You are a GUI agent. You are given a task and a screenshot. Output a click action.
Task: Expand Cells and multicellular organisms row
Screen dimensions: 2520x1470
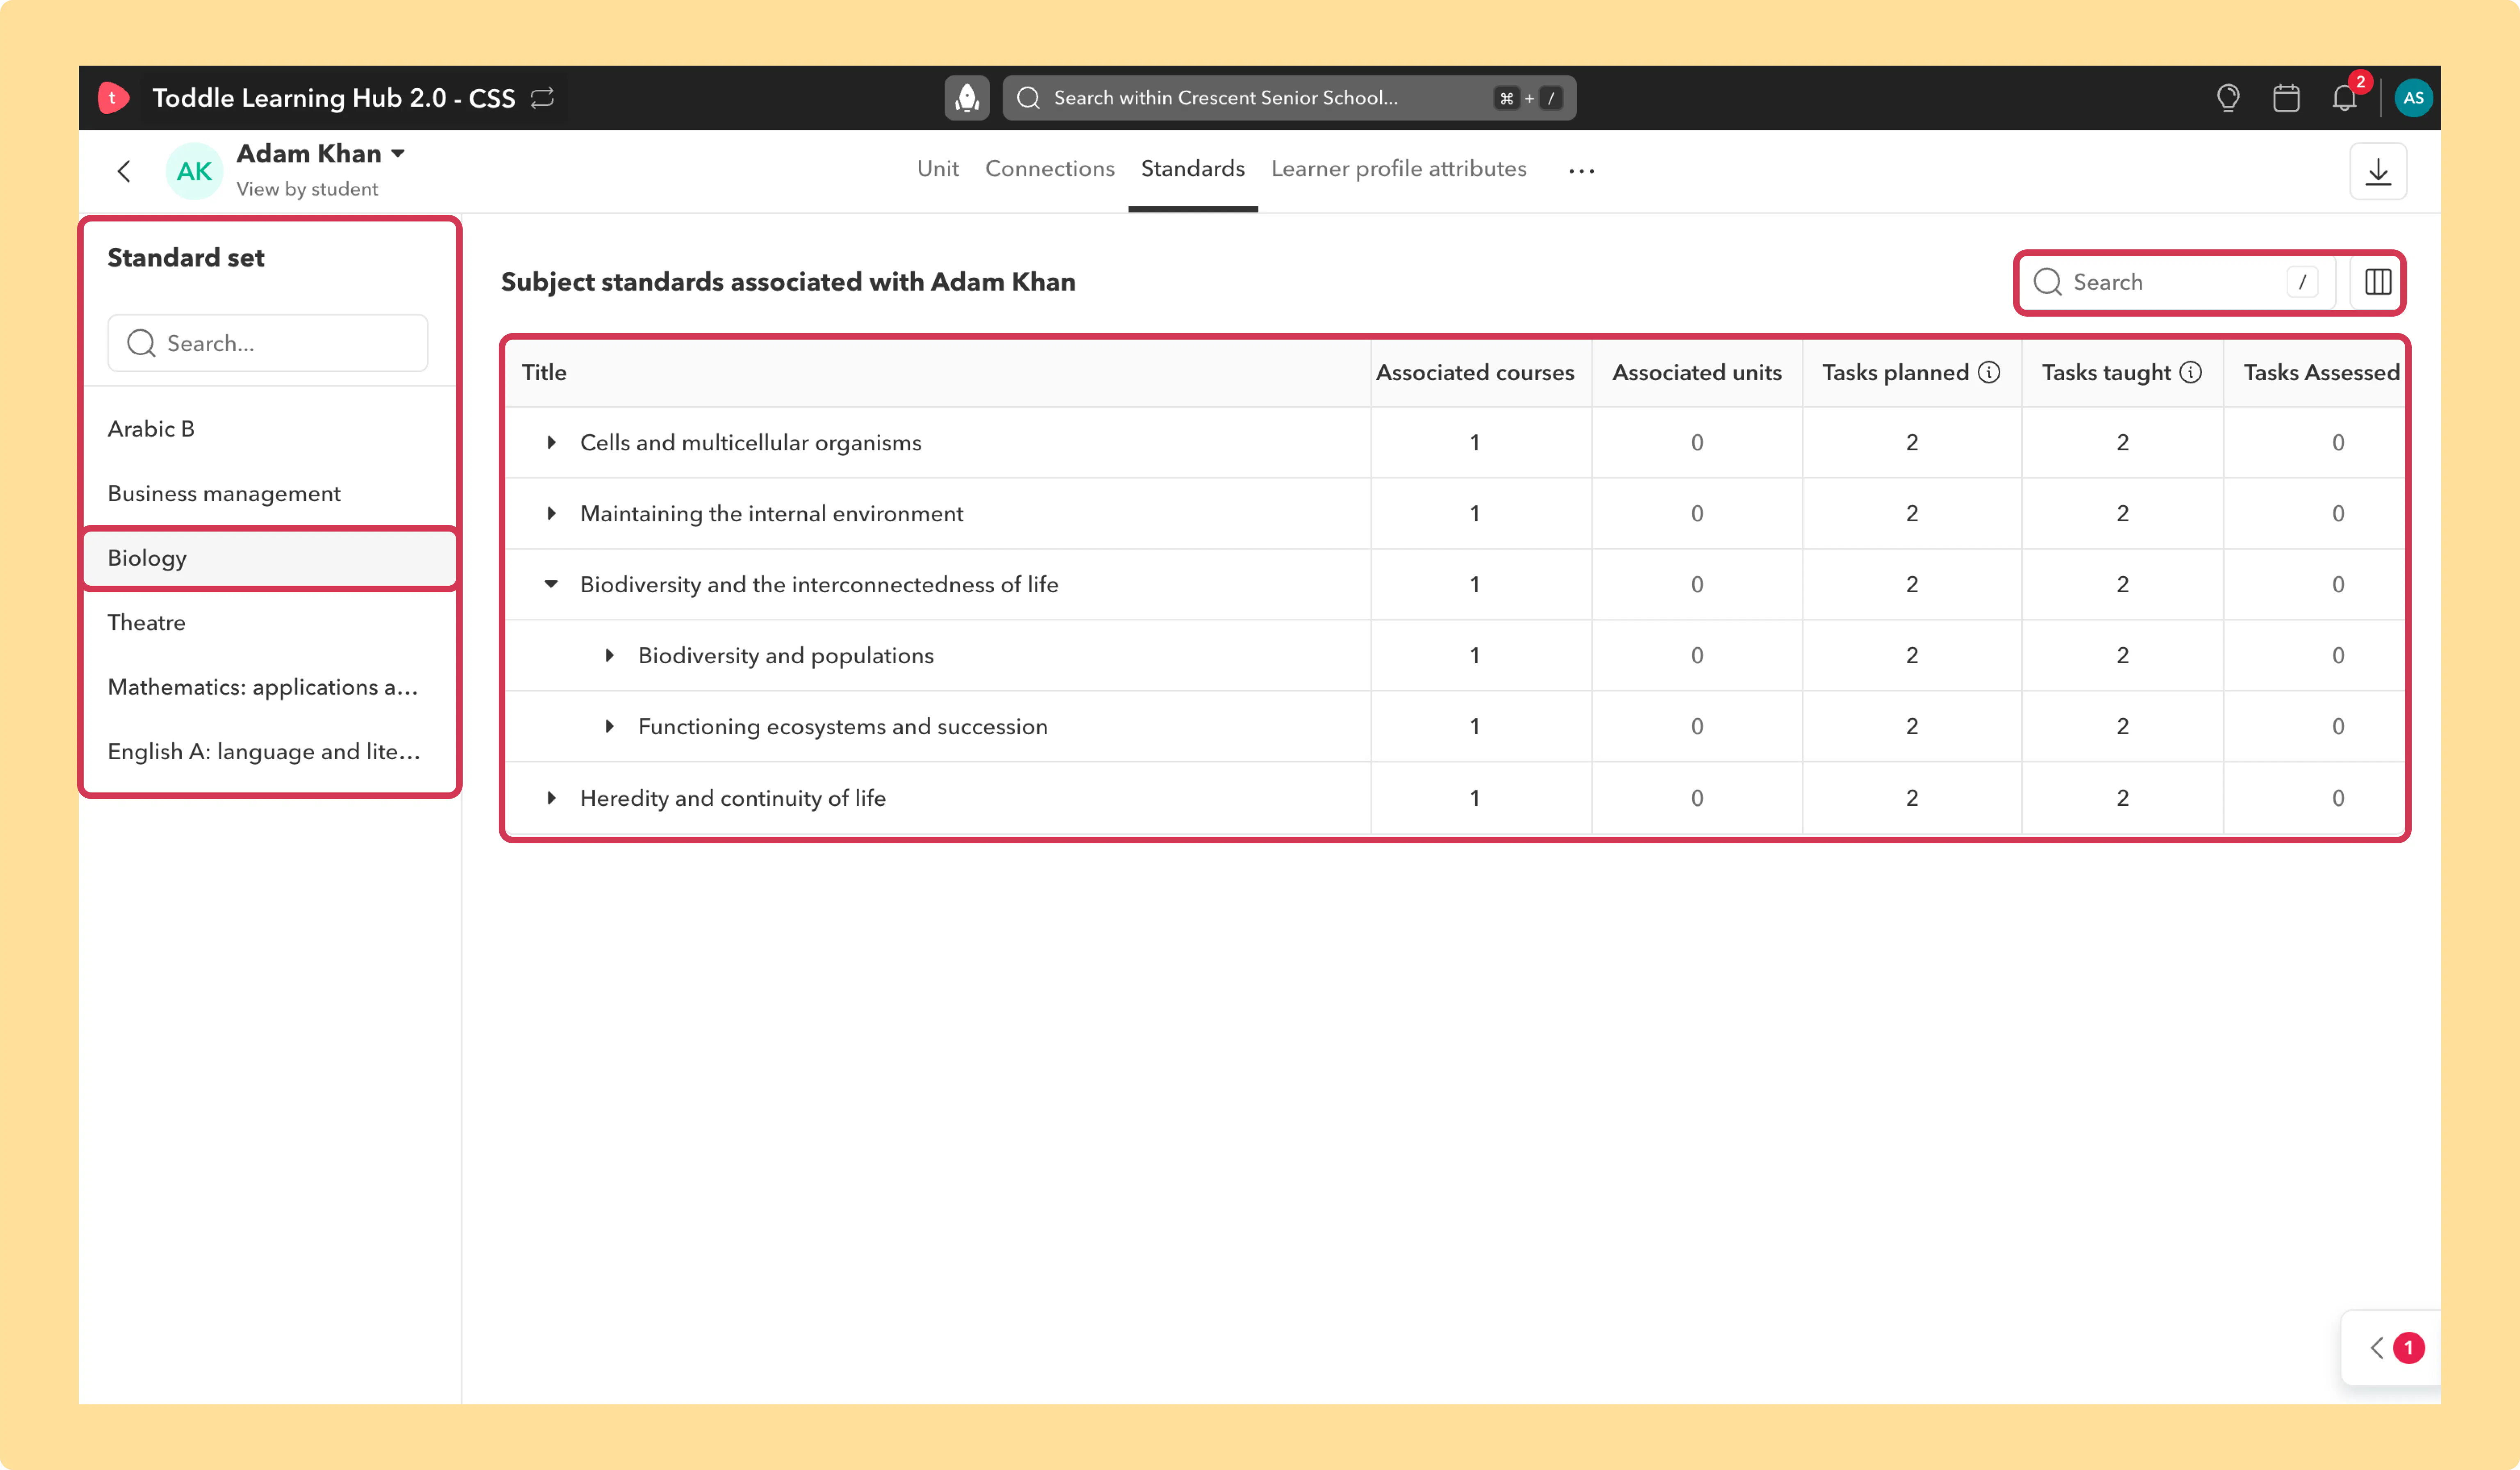tap(551, 442)
